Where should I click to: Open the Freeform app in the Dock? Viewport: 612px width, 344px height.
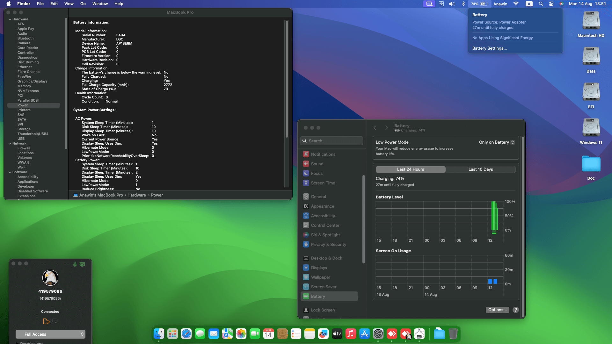click(323, 334)
